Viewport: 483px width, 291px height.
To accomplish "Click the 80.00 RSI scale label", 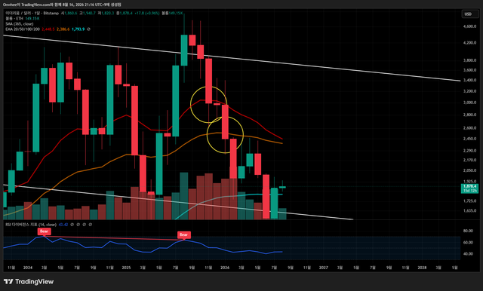I will 468,231.
